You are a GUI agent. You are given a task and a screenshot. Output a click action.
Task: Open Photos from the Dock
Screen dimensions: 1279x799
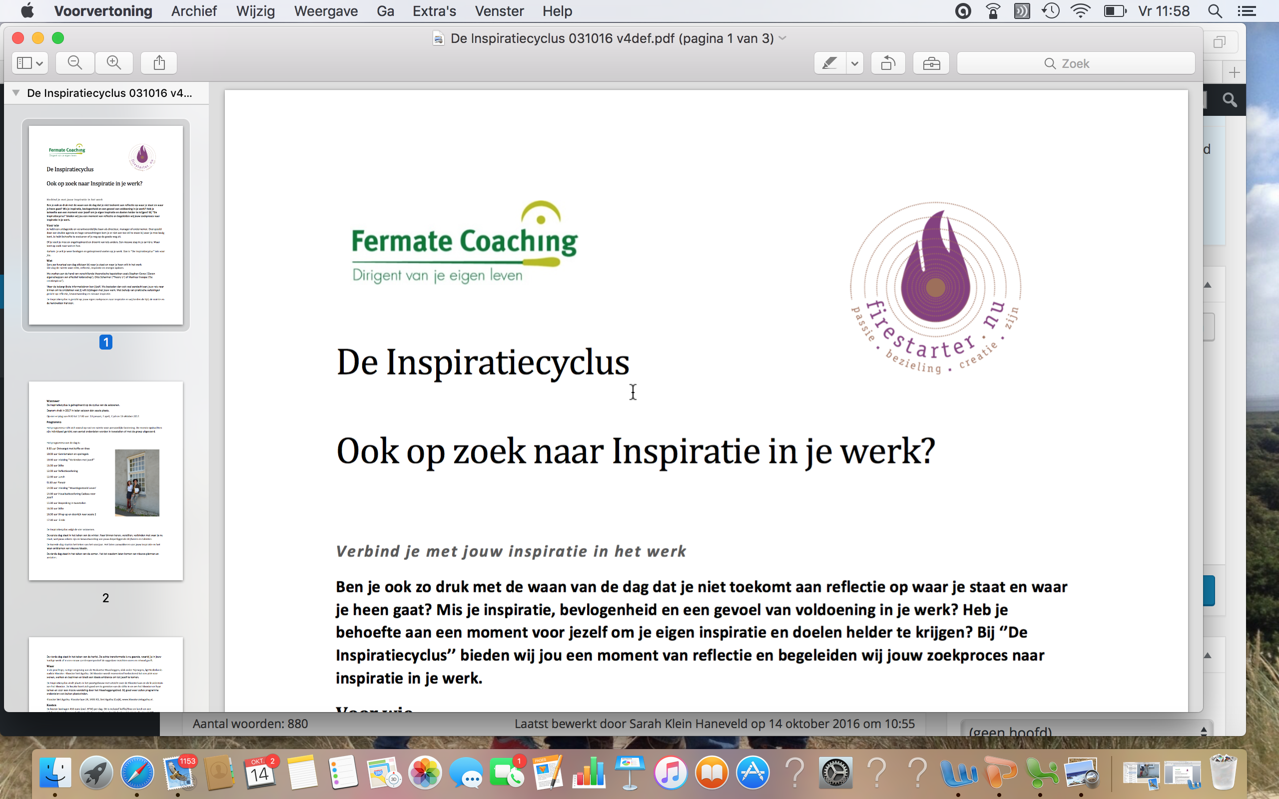(424, 773)
